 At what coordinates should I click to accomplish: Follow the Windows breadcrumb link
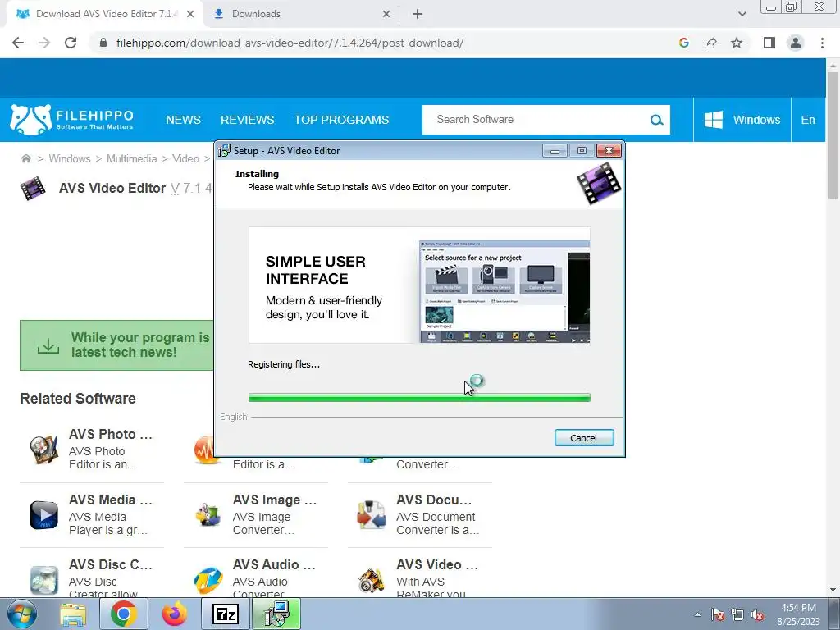pyautogui.click(x=70, y=158)
